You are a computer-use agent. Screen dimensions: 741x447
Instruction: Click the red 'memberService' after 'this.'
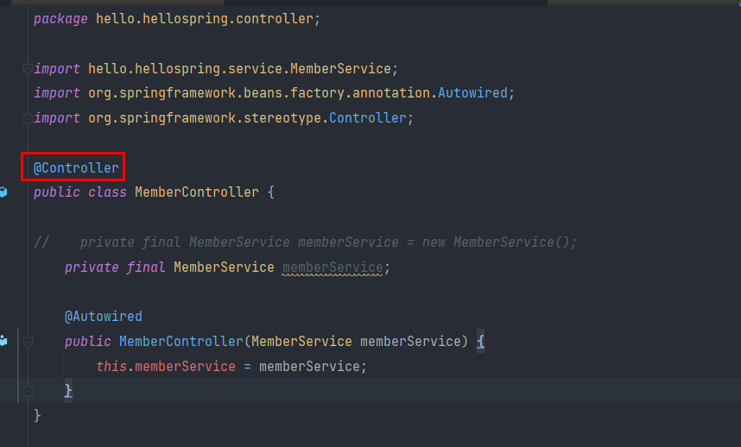185,366
